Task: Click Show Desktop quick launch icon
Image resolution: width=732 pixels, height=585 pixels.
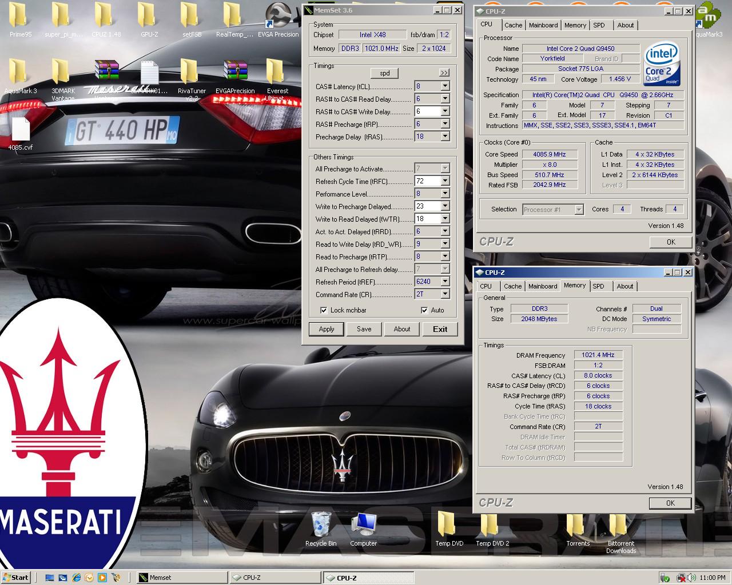Action: point(50,578)
